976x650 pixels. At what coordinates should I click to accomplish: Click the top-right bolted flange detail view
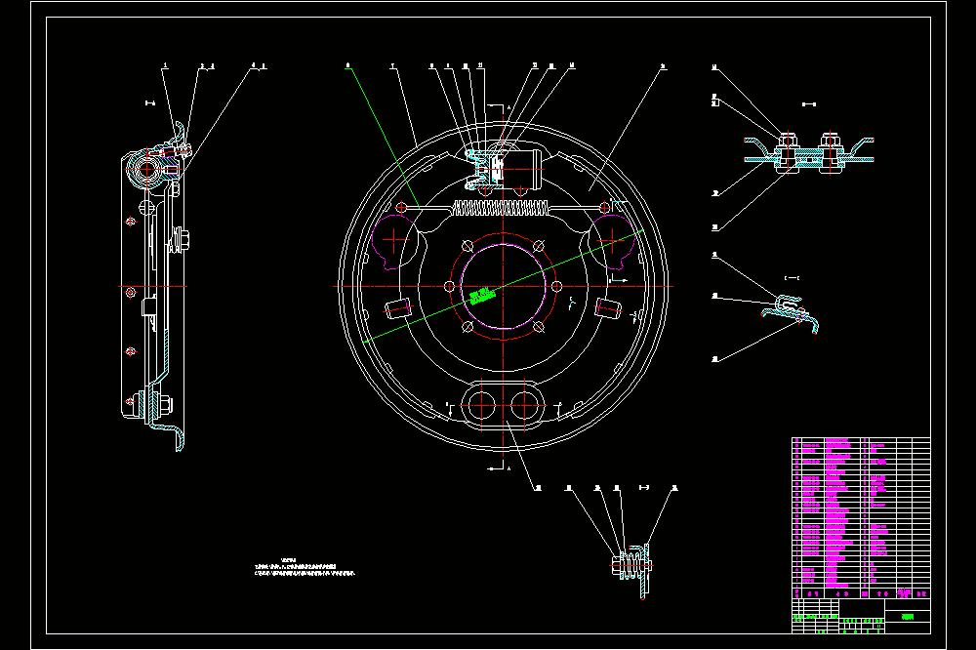(809, 152)
